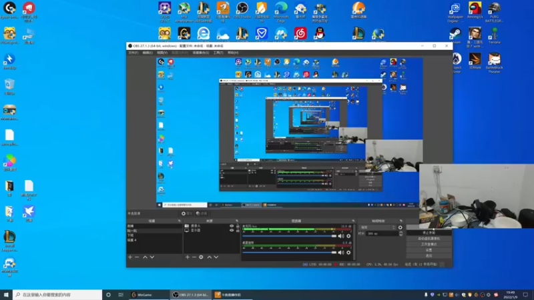Click the audio mixer vertical scrollbar
The image size is (534, 300).
pos(354,241)
